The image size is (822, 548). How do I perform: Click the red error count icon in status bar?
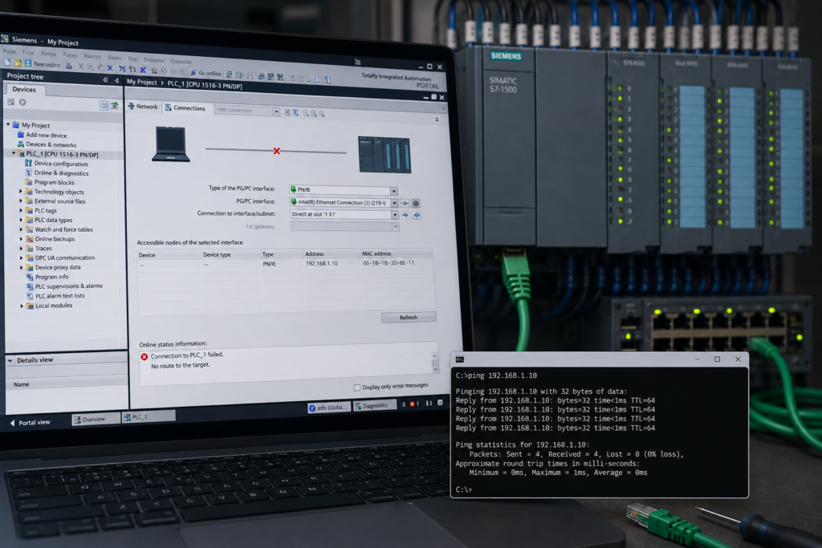(x=412, y=404)
